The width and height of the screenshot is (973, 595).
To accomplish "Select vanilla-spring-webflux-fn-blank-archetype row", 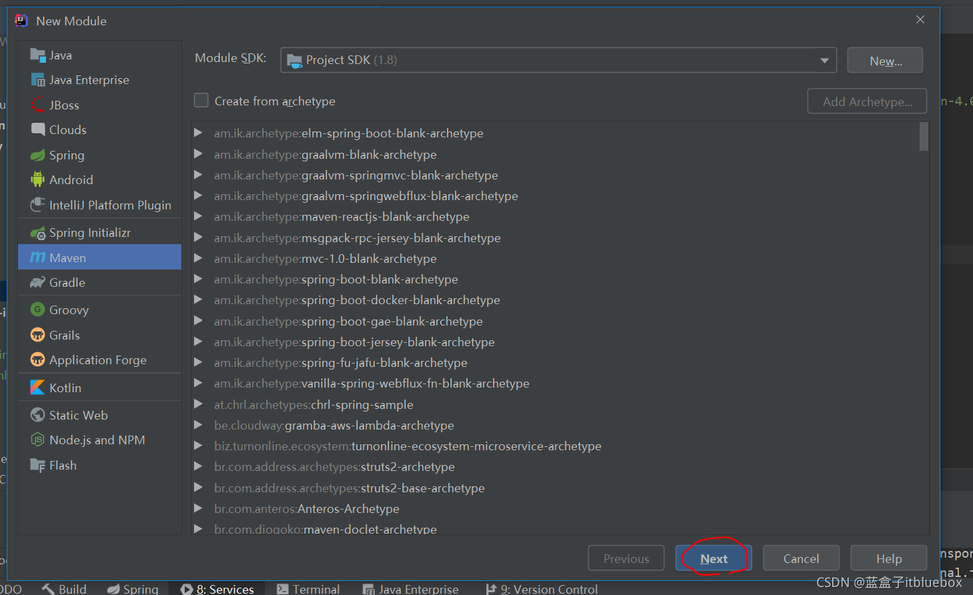I will [556, 383].
